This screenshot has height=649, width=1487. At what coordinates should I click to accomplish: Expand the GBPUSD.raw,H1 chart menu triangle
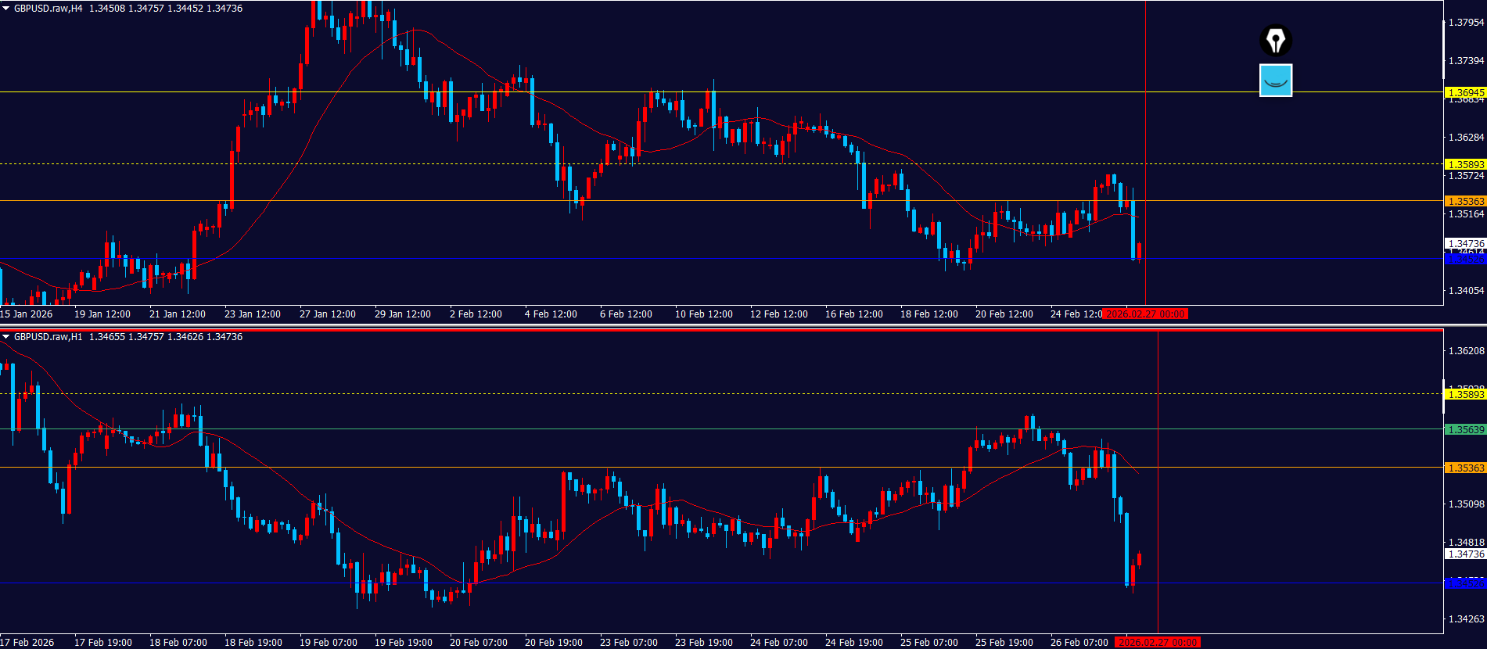coord(6,337)
